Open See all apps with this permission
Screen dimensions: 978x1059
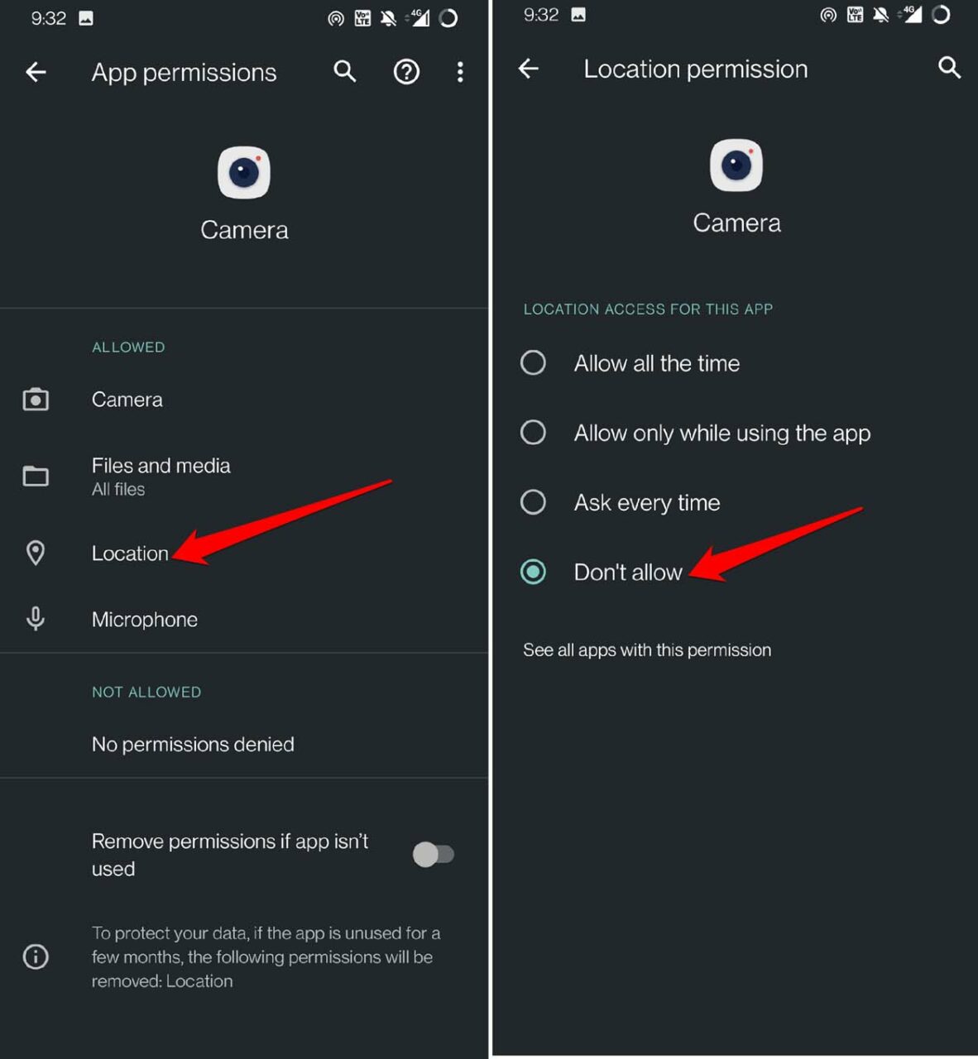tap(647, 650)
